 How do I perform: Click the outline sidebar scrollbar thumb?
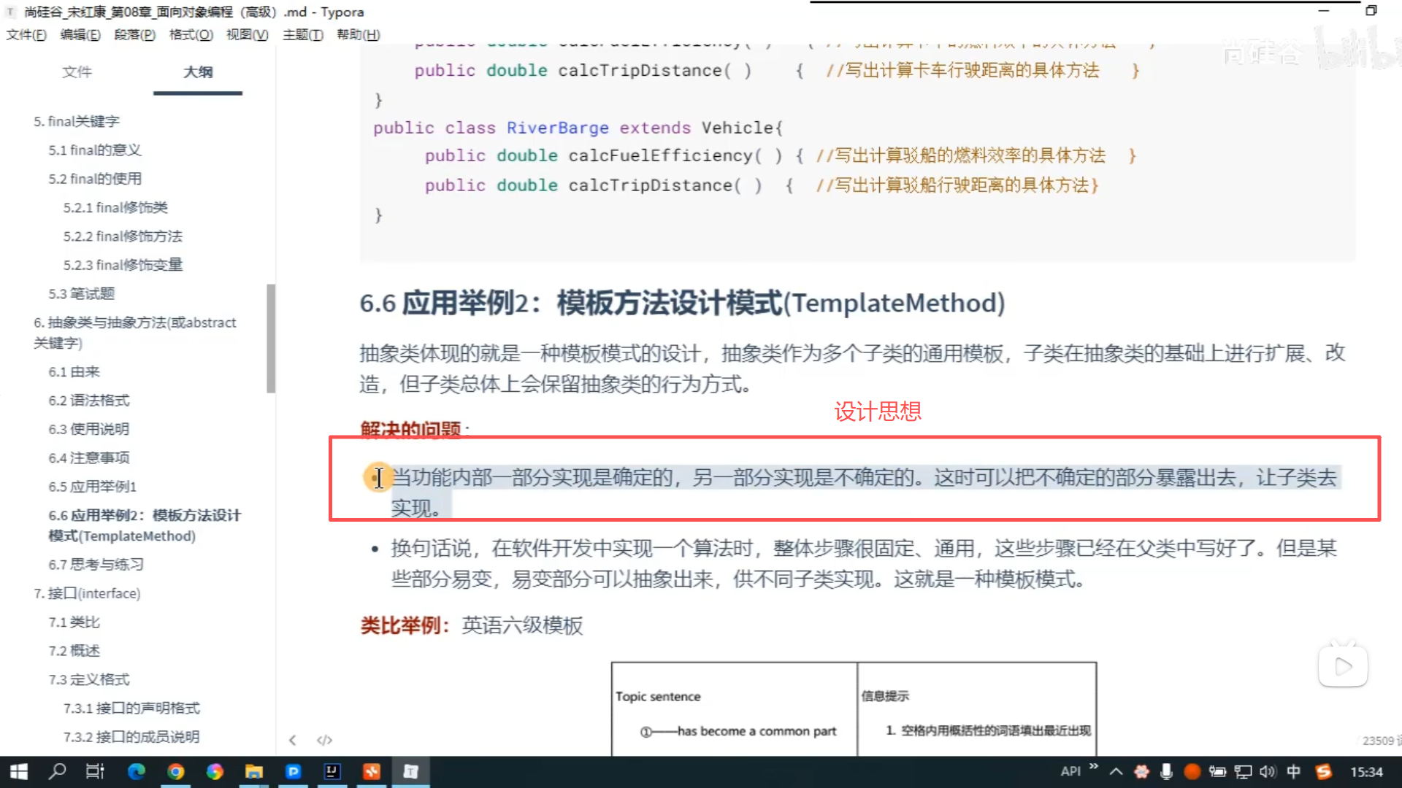tap(271, 339)
